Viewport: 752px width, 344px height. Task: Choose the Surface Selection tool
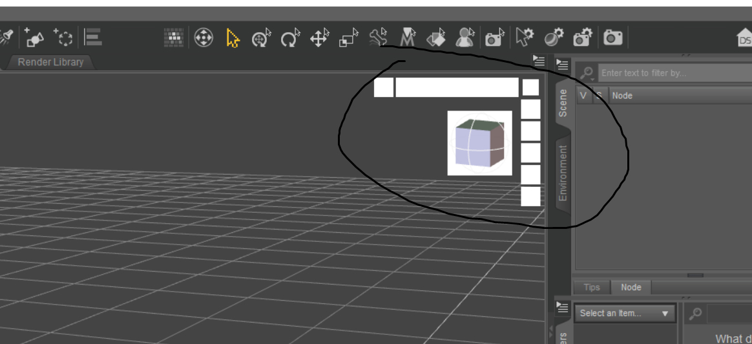(x=436, y=38)
